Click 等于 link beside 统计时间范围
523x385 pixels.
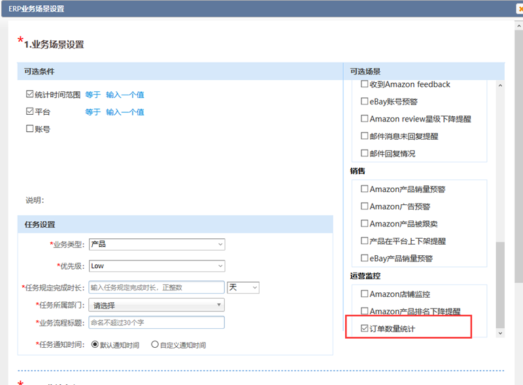(x=93, y=95)
